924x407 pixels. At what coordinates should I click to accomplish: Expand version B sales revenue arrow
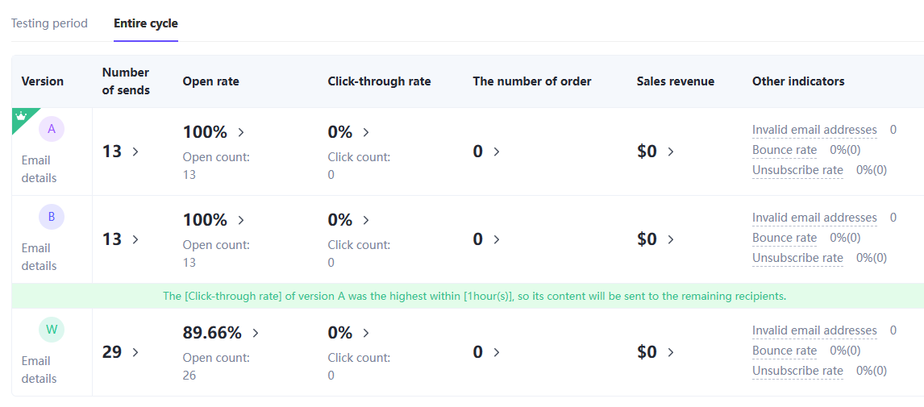point(671,239)
